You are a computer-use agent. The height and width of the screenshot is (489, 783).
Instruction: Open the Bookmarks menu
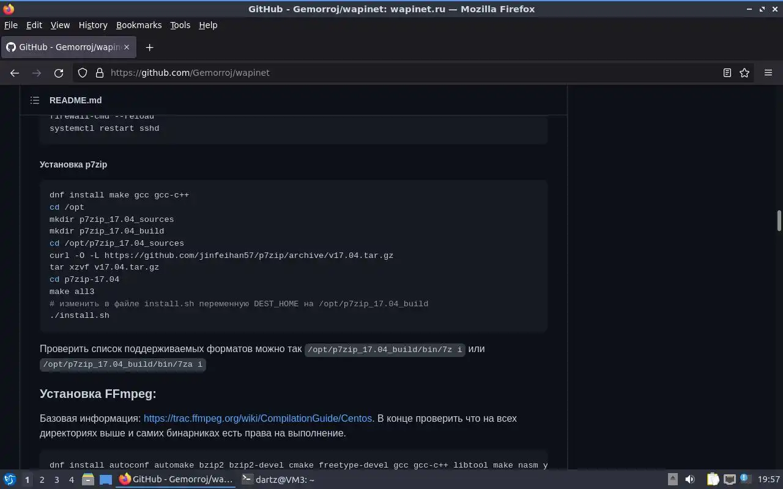(139, 25)
